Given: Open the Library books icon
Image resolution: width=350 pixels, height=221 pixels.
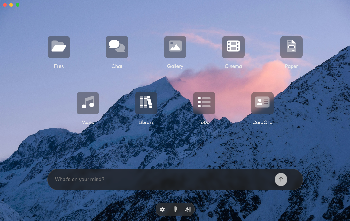Looking at the screenshot, I should (x=146, y=103).
